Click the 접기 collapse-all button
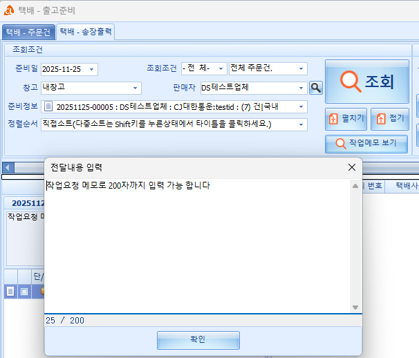This screenshot has height=358, width=419. tap(390, 119)
